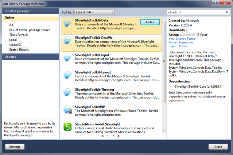233x155 pixels.
Task: Click the SilverlightToolkitWP phone package icon
Action: click(67, 110)
